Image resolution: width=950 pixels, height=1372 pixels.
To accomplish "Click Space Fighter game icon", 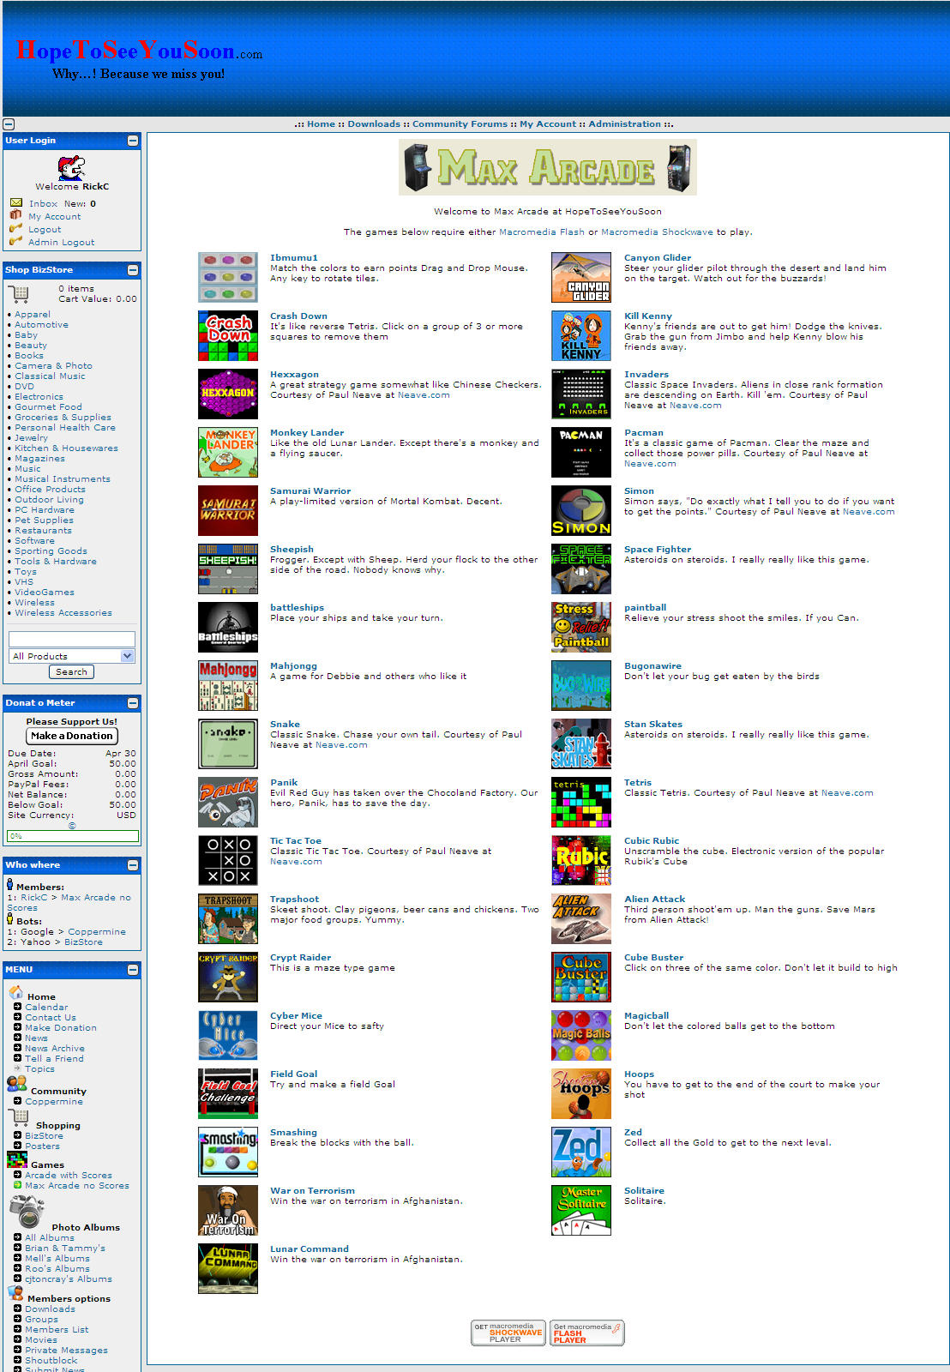I will 581,569.
